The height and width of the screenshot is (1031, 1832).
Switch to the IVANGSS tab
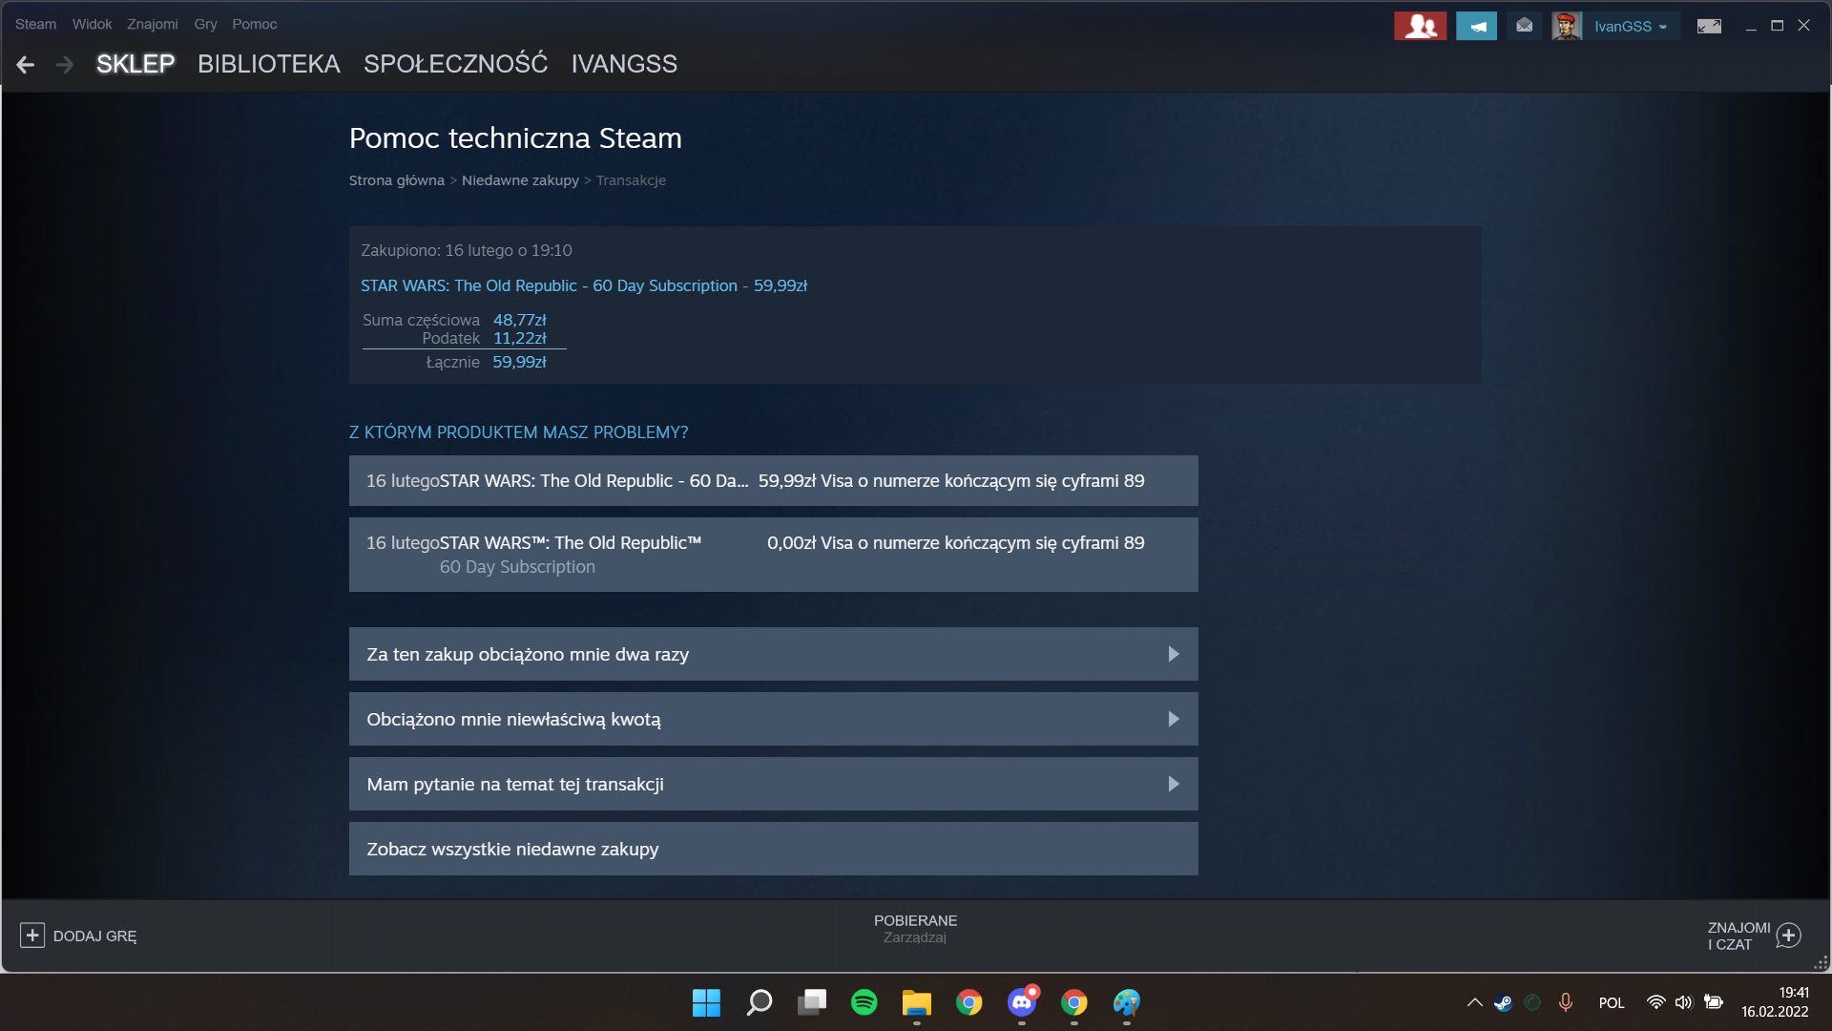624,64
